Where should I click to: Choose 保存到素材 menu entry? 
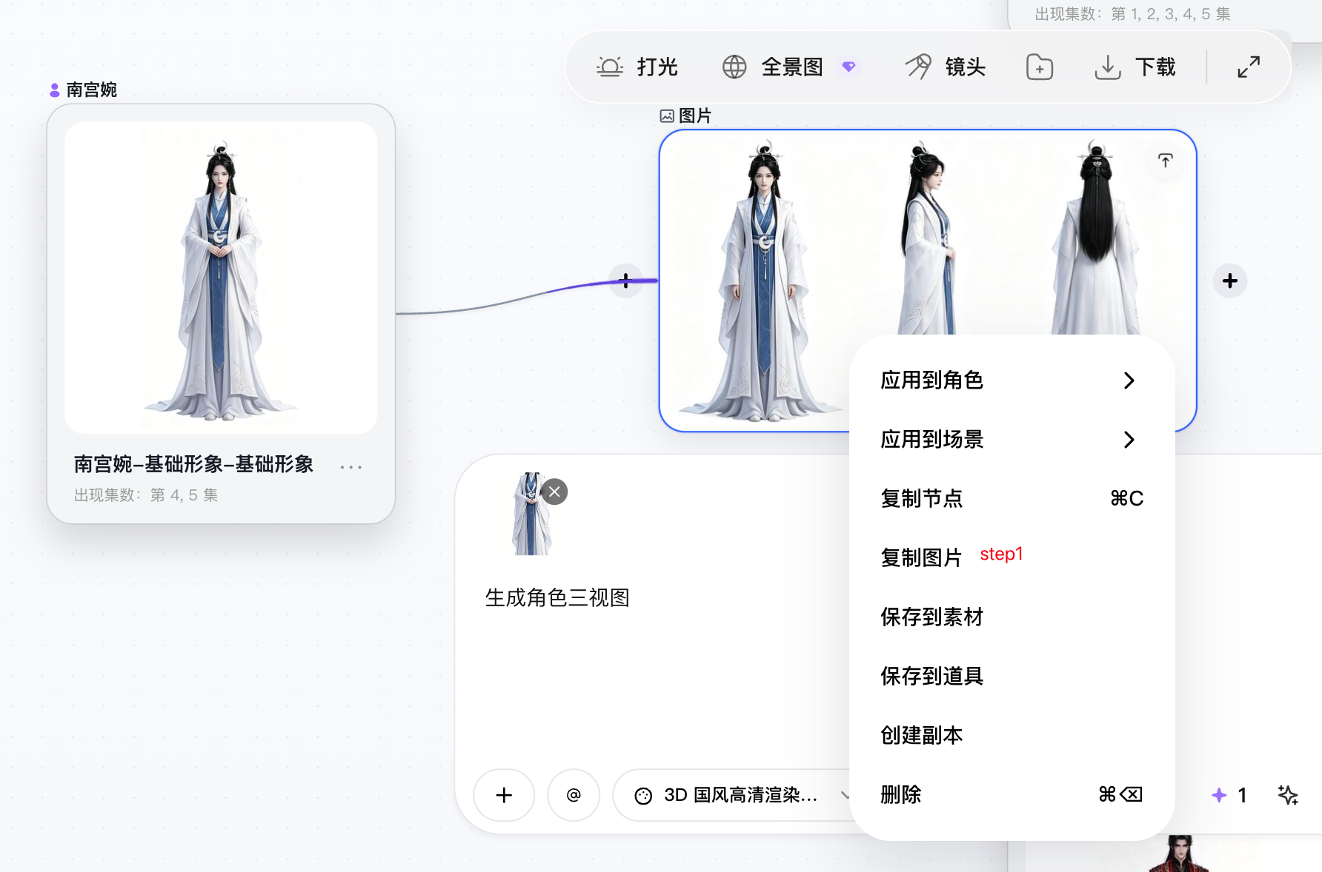[x=931, y=617]
